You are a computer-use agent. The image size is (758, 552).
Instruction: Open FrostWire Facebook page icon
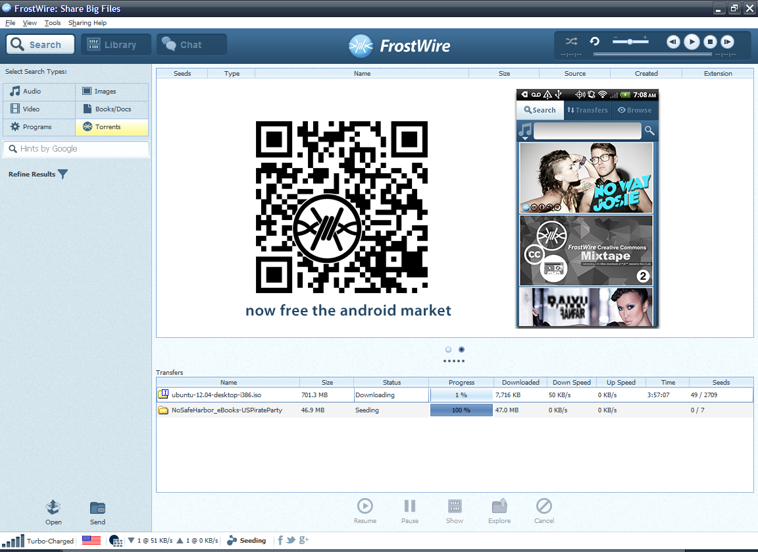[x=280, y=540]
